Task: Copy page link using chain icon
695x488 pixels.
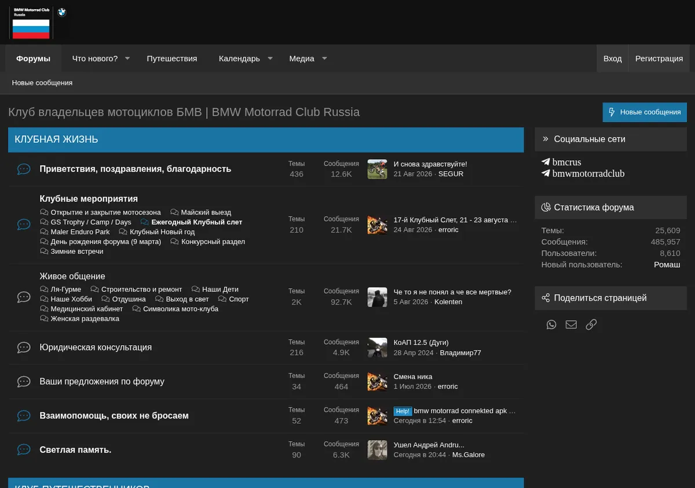Action: click(x=591, y=325)
